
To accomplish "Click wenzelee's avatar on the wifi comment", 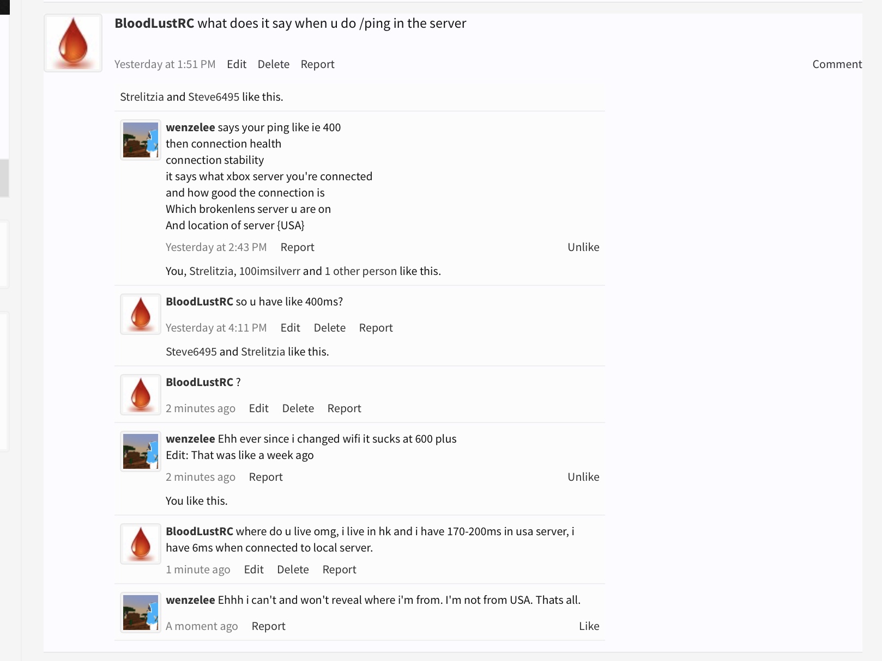I will (141, 451).
